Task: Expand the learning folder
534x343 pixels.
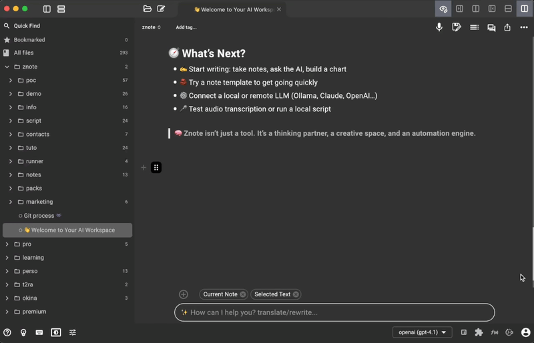Action: point(7,258)
